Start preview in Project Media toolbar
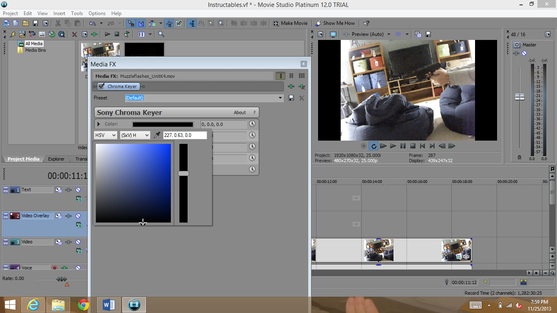Viewport: 557px width, 313px height. click(107, 34)
